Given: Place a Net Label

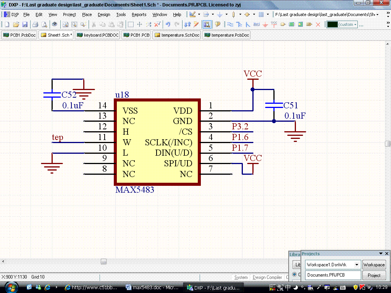Looking at the screenshot, I should pos(256,24).
